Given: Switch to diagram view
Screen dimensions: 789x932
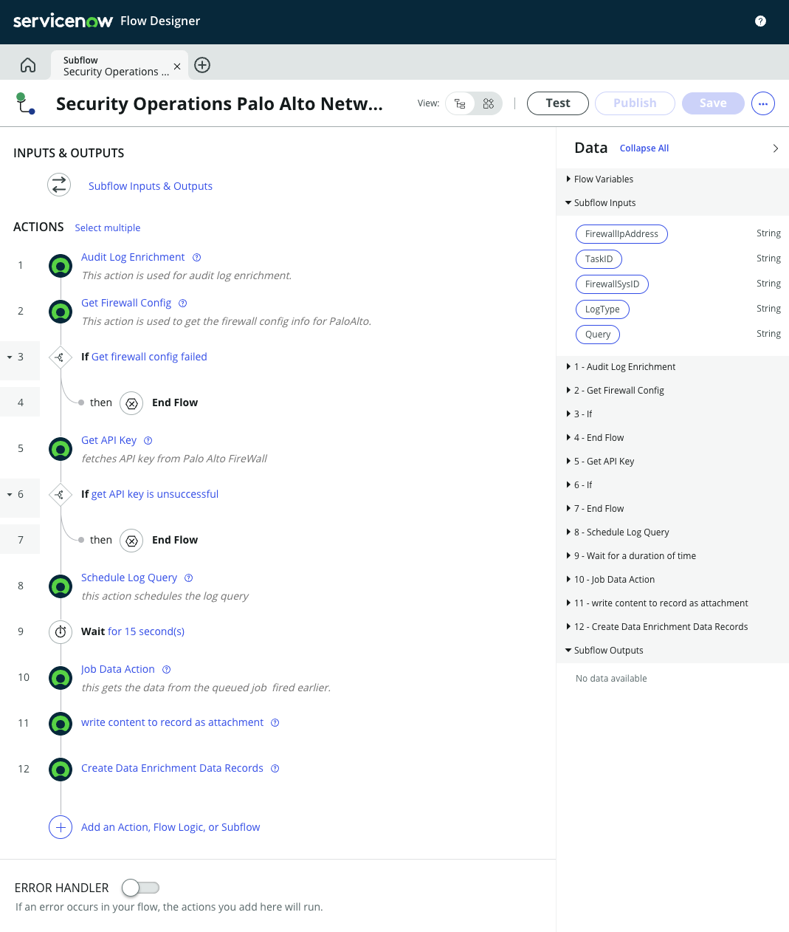Looking at the screenshot, I should 488,103.
